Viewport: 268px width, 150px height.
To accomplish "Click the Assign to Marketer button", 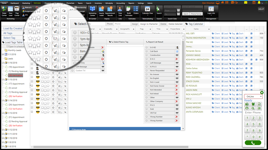I will click(x=149, y=24).
